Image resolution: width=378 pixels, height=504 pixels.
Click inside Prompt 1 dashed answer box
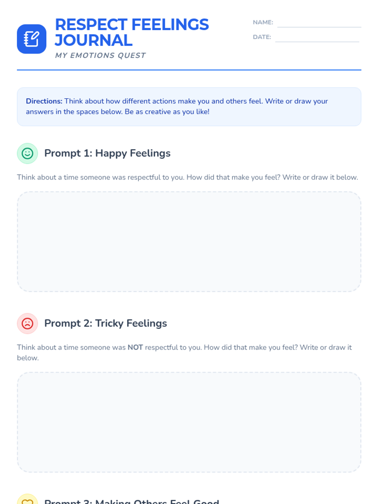pos(189,242)
